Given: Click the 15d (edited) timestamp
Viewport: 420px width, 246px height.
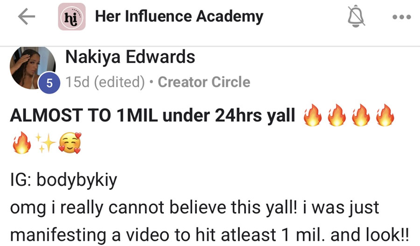Looking at the screenshot, I should point(105,82).
